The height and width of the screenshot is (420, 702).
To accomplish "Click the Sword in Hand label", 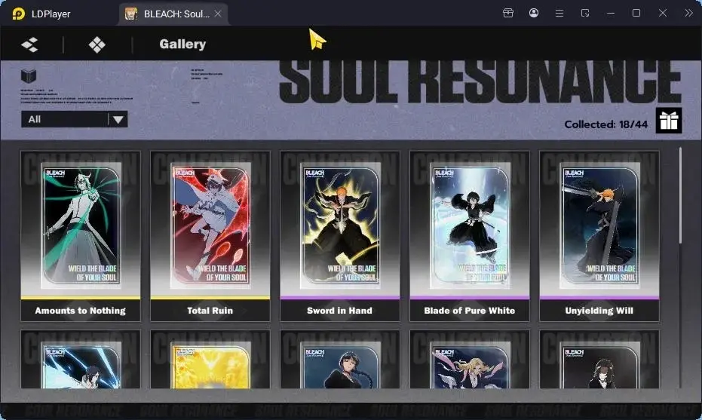I will [339, 311].
